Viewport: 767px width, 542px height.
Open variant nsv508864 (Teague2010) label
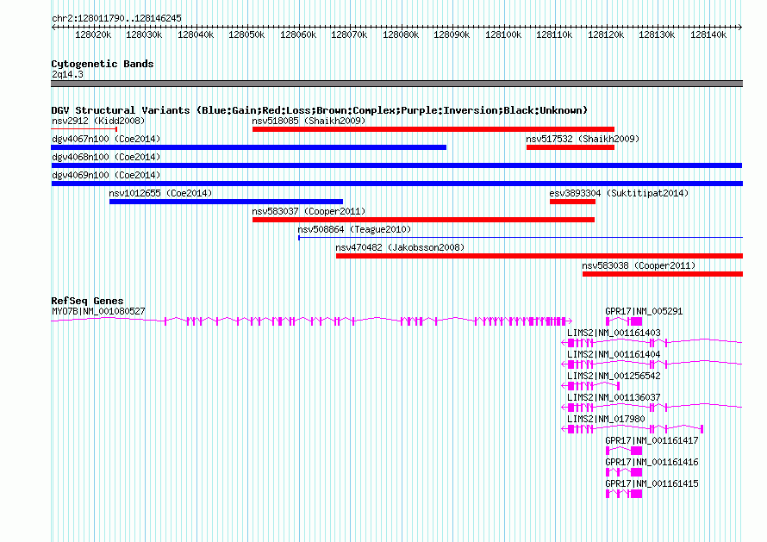354,229
